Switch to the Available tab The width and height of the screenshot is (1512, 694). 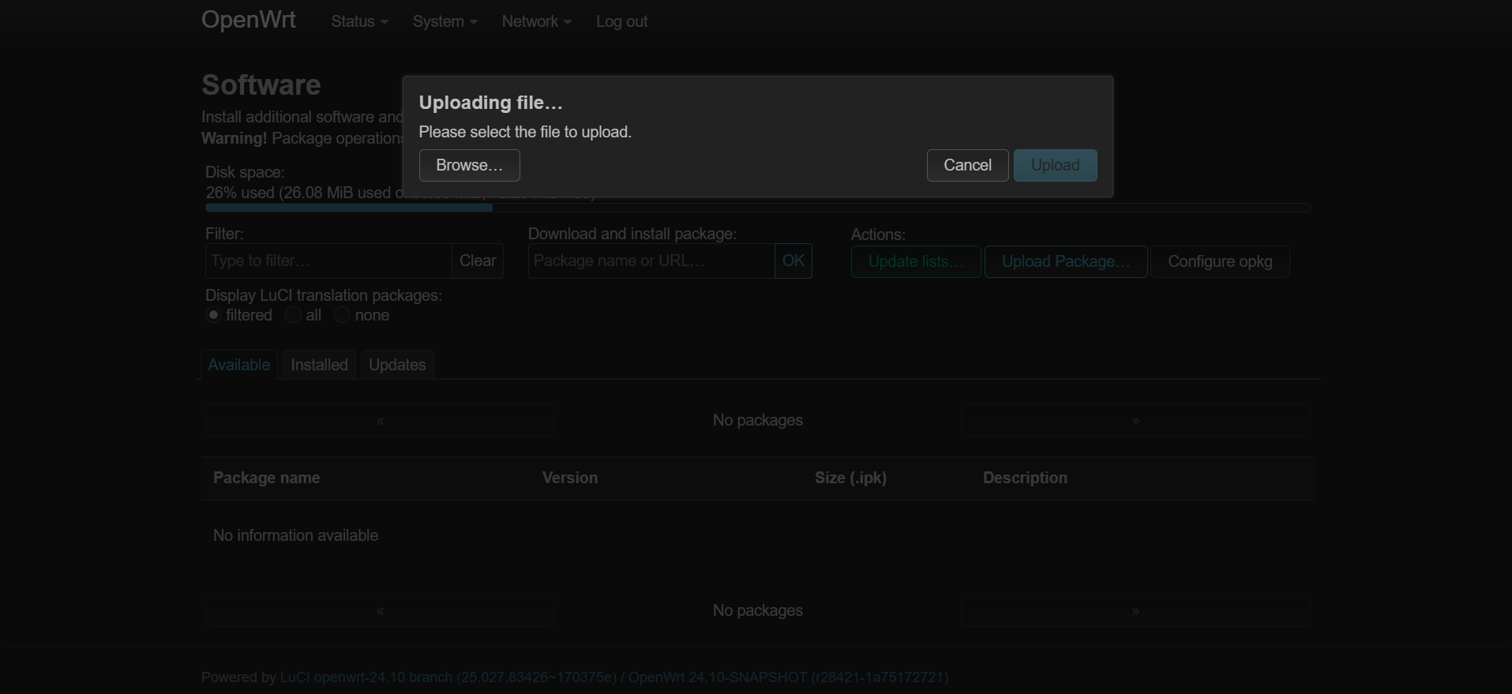[x=239, y=365]
